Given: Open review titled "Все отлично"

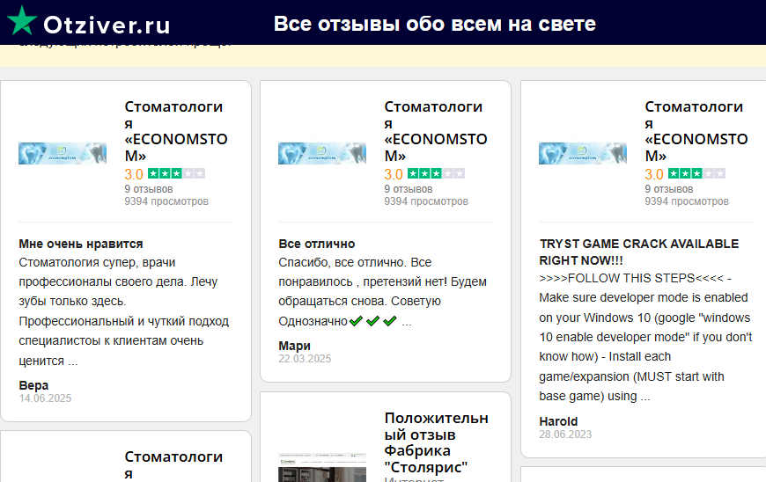Looking at the screenshot, I should 317,244.
